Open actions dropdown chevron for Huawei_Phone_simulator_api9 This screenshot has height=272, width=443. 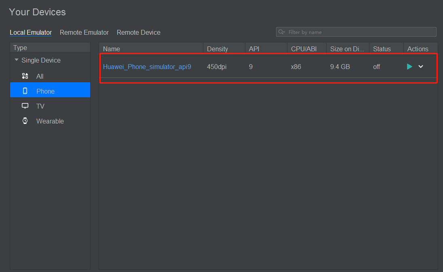click(x=421, y=67)
